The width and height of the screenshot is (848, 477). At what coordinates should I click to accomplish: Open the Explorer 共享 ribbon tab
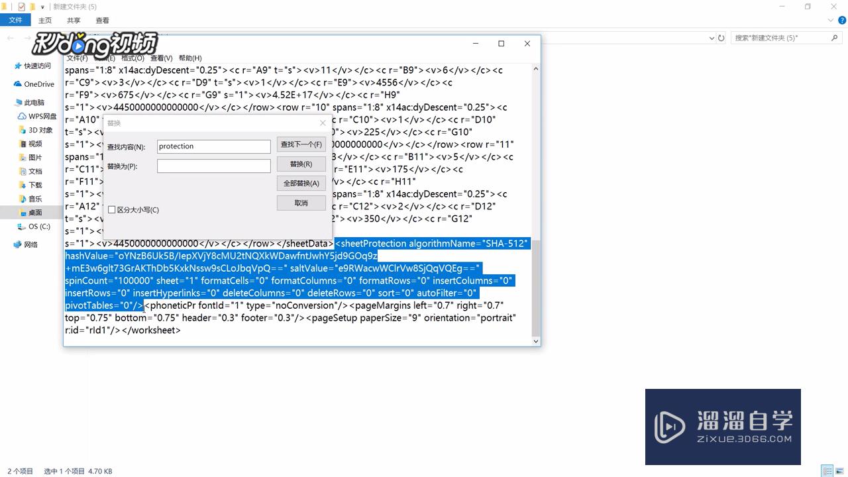pos(74,21)
